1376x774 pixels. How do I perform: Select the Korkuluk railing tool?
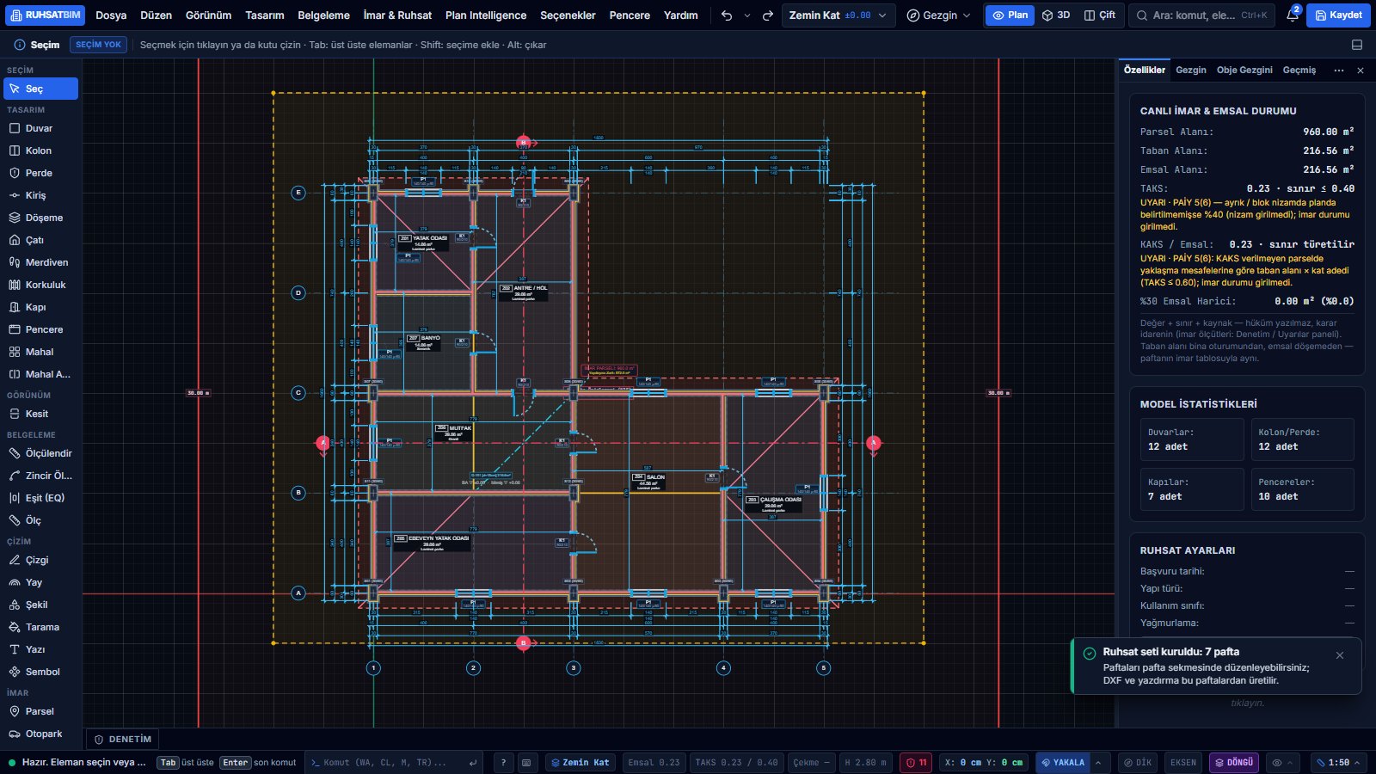[x=40, y=285]
